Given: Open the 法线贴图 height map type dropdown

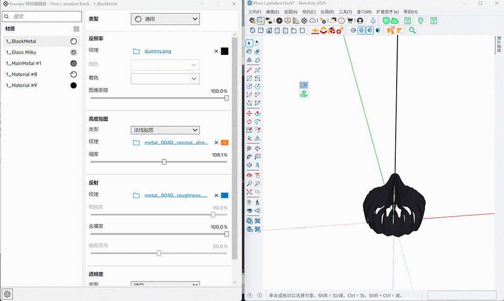Looking at the screenshot, I should (165, 130).
